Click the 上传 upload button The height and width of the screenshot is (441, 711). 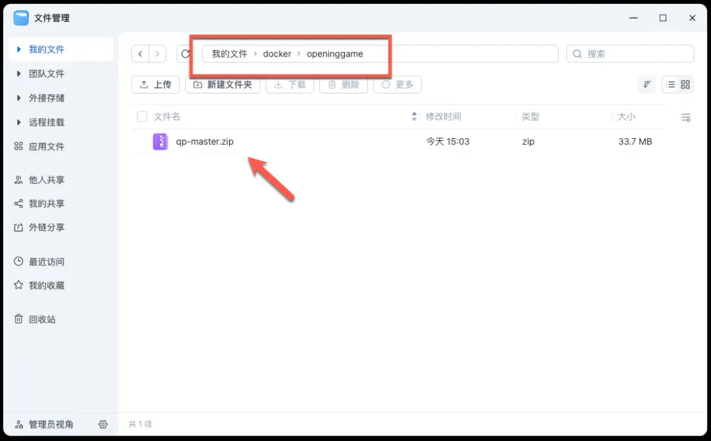155,84
